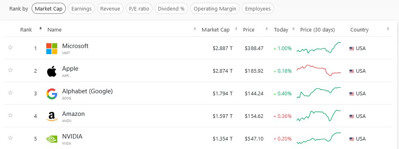The height and width of the screenshot is (149, 399).
Task: Toggle the favorite star for Apple
Action: pyautogui.click(x=10, y=70)
